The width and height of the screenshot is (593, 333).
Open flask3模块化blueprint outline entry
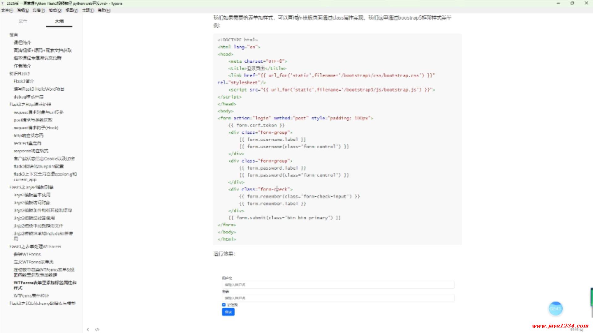click(39, 166)
